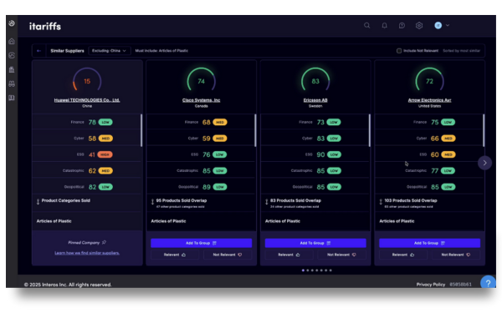Screen dimensions: 502x313
Task: Mark Cisco Systems as Not Relevant
Action: [228, 255]
